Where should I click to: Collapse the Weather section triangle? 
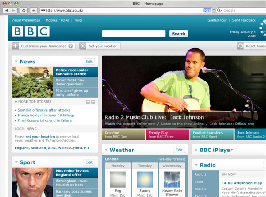106,150
